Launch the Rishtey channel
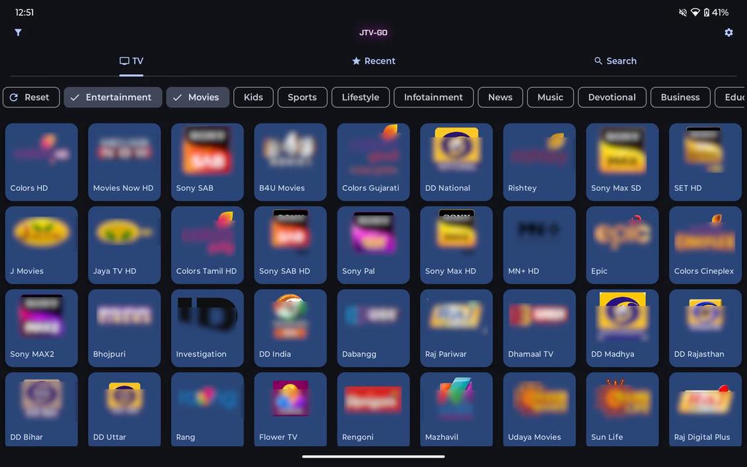The image size is (747, 467). coord(540,162)
